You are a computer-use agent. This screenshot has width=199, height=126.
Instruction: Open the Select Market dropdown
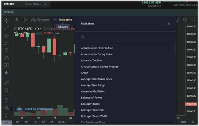coord(36,4)
